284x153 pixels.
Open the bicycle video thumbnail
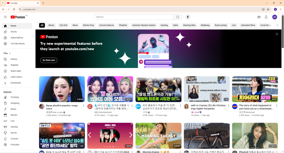click(207, 136)
